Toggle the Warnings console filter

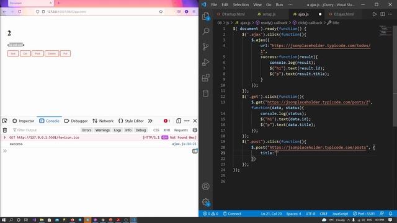pos(102,130)
